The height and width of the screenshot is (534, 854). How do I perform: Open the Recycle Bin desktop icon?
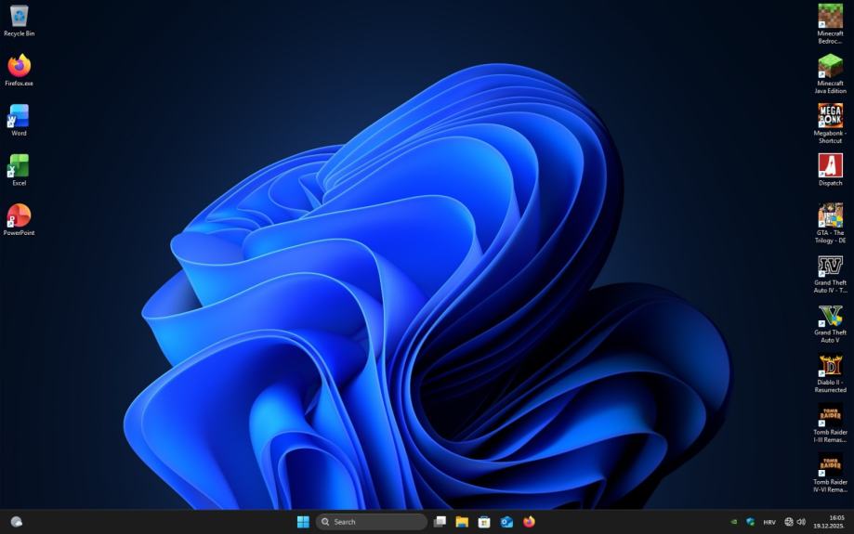pyautogui.click(x=19, y=17)
